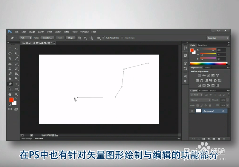
Task: Add layer mask icon
Action: (x=204, y=139)
